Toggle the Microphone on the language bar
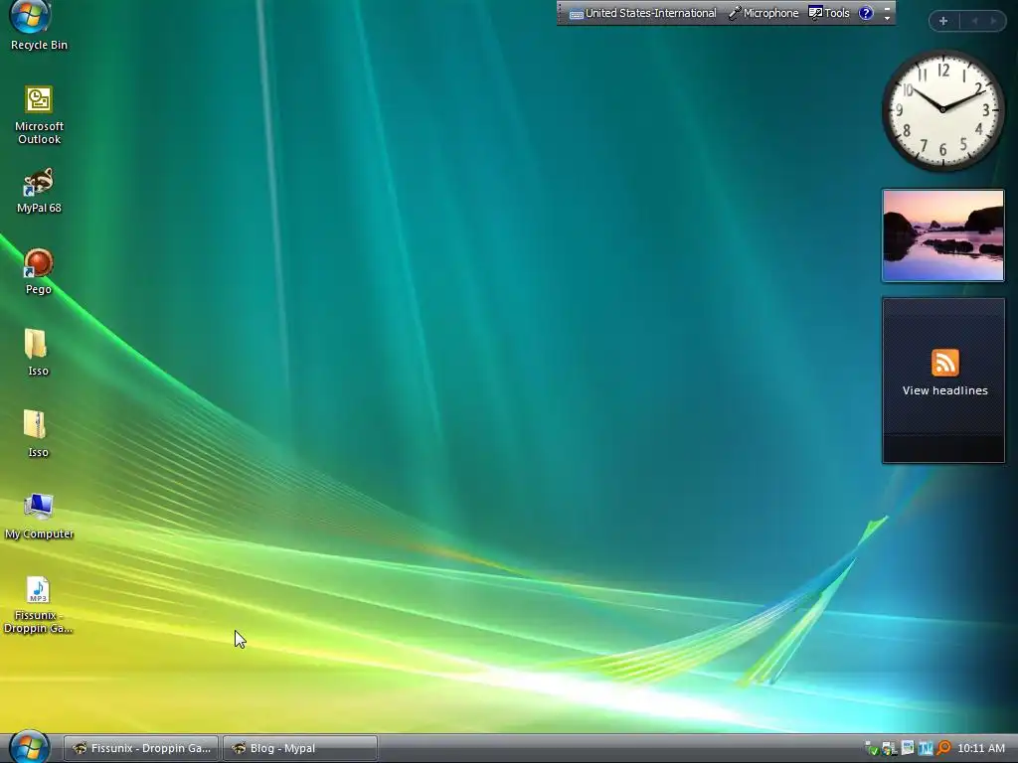 point(763,13)
